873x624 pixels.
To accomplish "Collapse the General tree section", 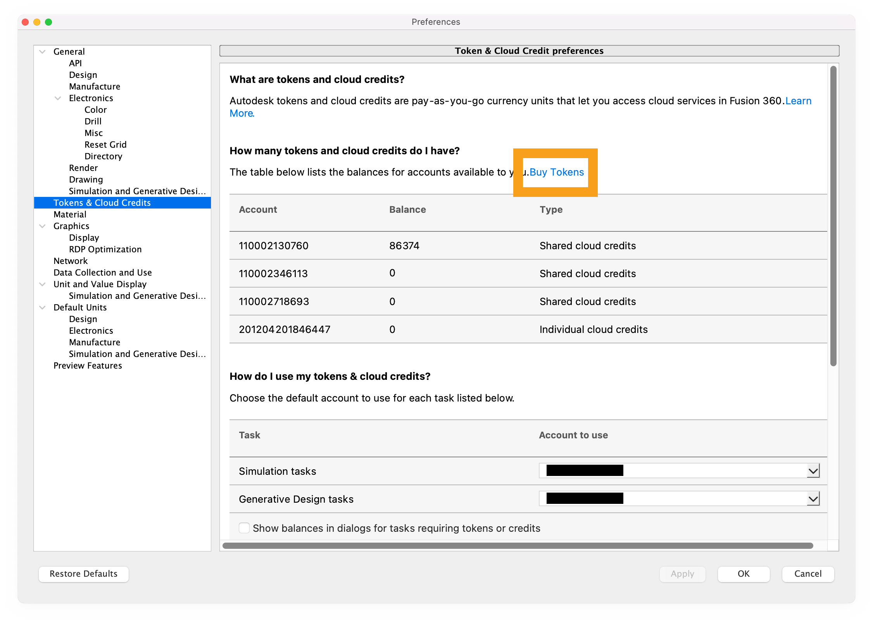I will click(43, 52).
